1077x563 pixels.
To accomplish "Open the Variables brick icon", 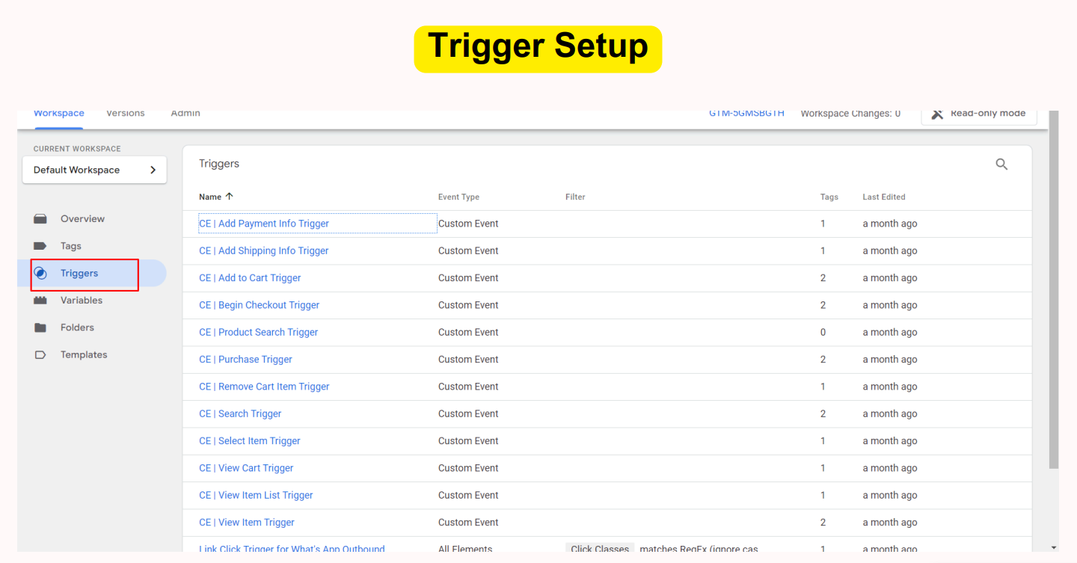I will coord(40,301).
